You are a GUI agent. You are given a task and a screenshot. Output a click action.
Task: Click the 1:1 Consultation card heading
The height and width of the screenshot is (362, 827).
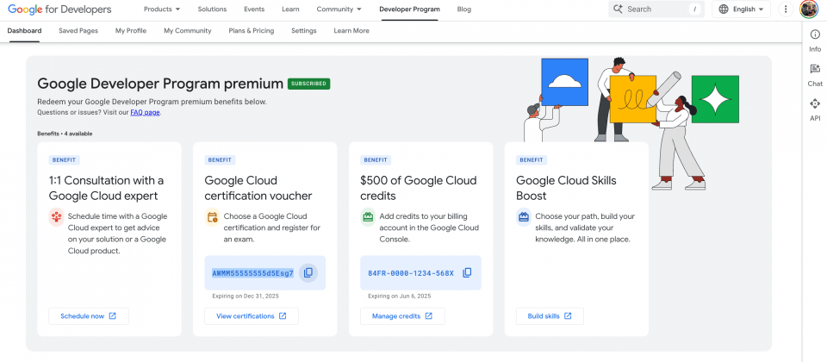click(106, 188)
